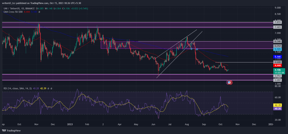288x134 pixels.
Task: Click the 'writer63_tcr published on TradingView.com' header text
Action: pos(25,3)
